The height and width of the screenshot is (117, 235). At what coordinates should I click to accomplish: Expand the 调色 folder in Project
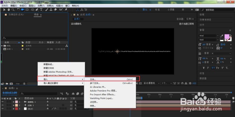coord(2,46)
